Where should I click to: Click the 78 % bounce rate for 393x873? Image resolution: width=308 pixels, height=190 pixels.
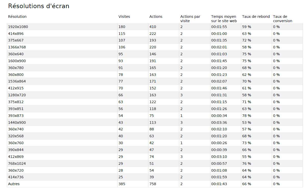(247, 116)
